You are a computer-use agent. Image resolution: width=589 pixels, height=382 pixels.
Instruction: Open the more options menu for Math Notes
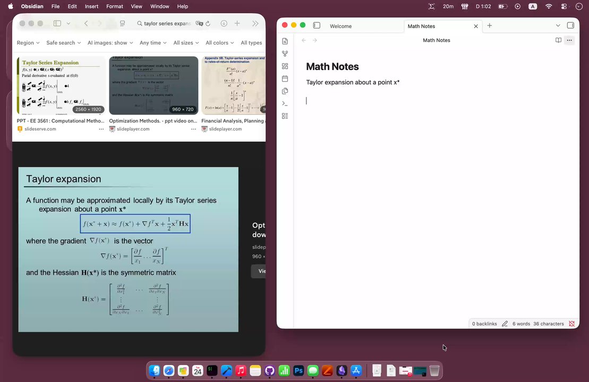(x=569, y=40)
